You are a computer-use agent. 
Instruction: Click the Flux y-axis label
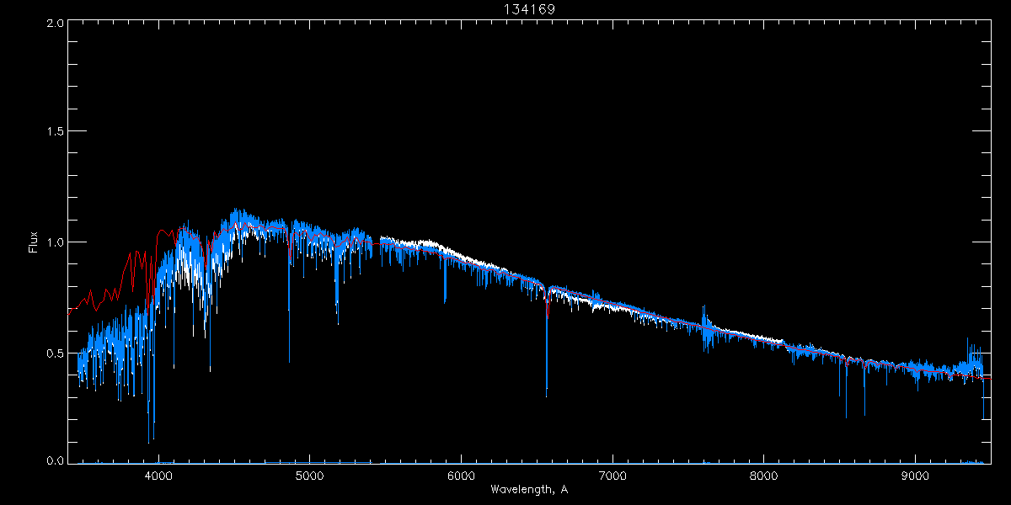click(34, 242)
